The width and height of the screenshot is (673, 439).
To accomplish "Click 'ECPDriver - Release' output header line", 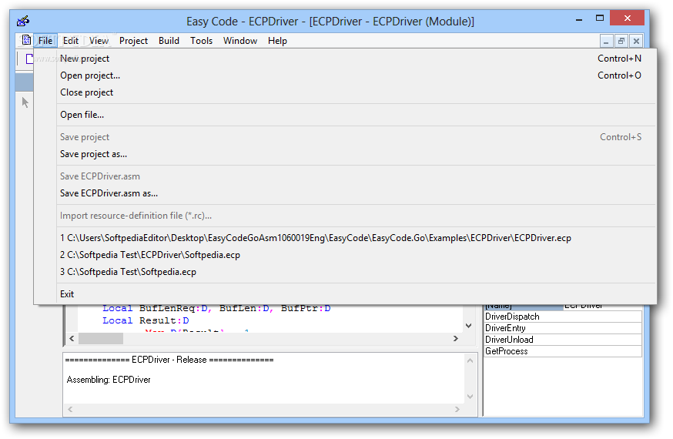I will coord(169,360).
